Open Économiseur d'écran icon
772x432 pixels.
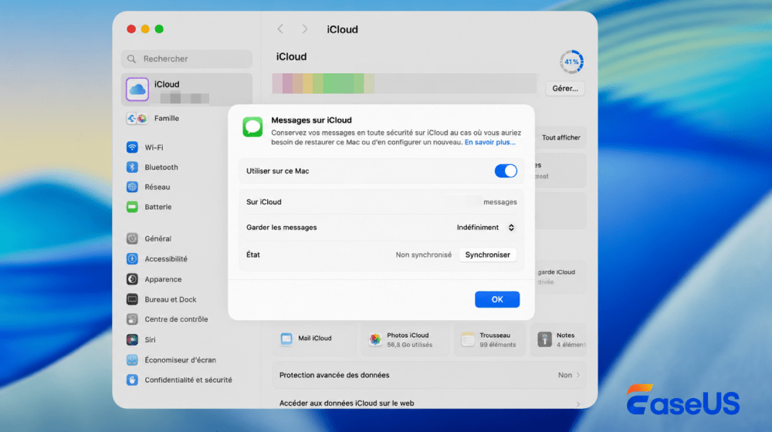132,359
